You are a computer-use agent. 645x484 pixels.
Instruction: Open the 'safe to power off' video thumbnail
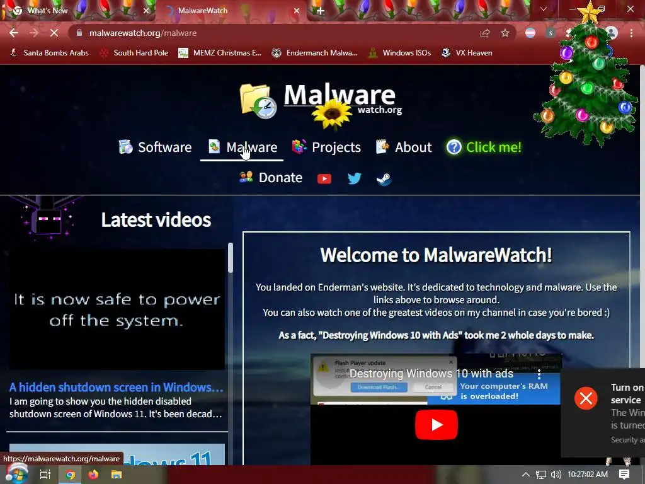[117, 309]
